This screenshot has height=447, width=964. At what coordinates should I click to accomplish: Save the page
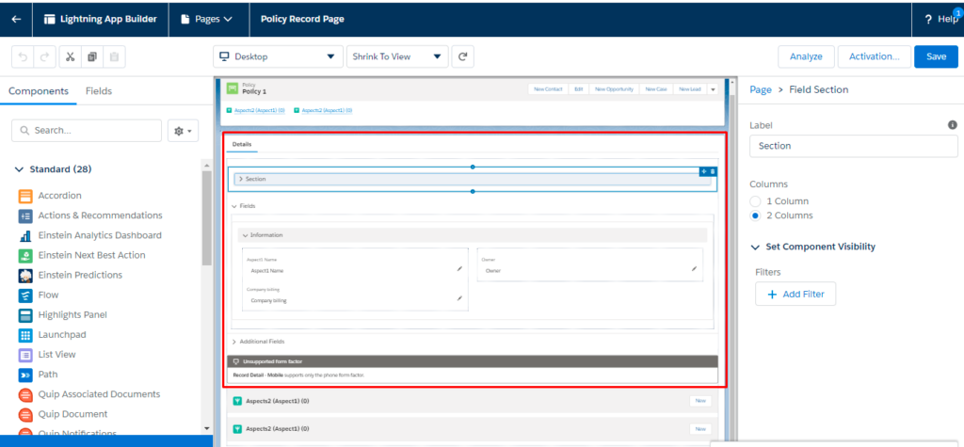coord(937,56)
